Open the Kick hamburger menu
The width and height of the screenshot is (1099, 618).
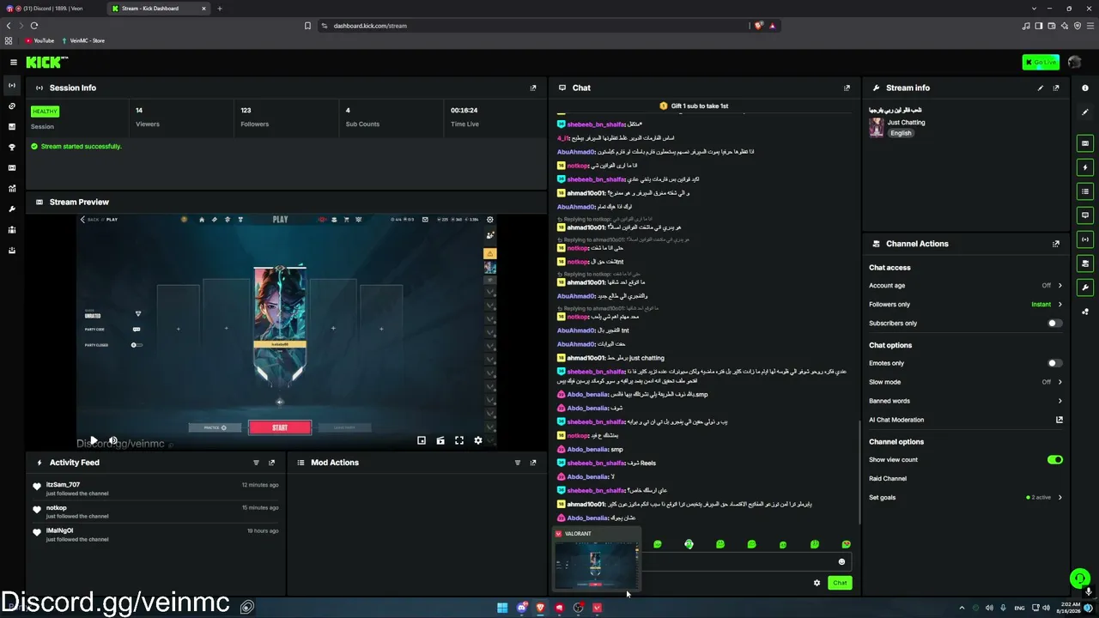tap(13, 62)
